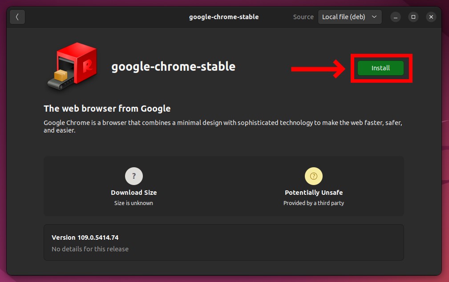Open the Potentially Unsafe details tile

[314, 186]
